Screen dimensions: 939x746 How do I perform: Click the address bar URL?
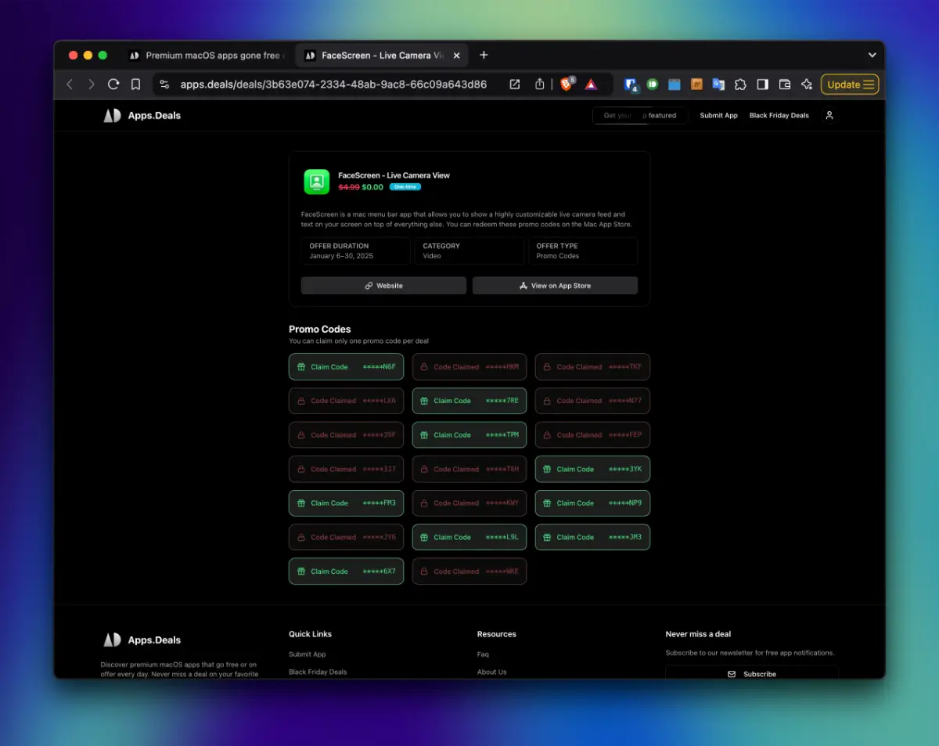pos(333,85)
